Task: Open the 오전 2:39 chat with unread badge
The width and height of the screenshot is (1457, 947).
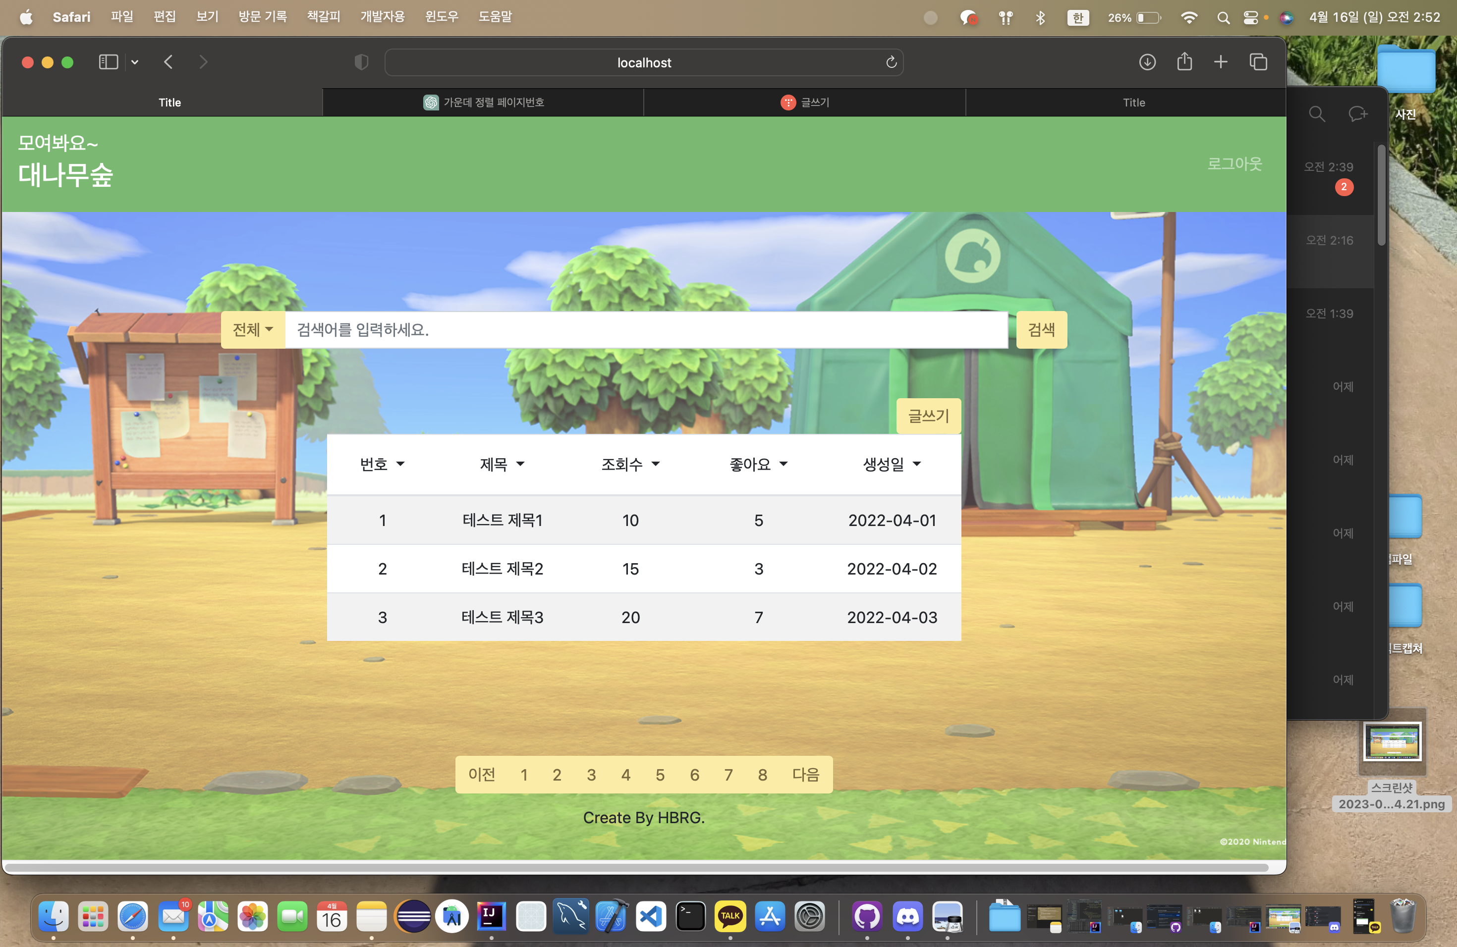Action: 1330,177
